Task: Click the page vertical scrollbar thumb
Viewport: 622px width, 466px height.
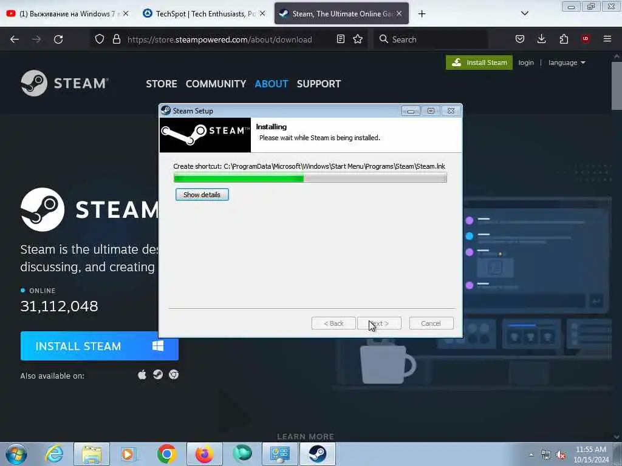Action: [x=616, y=85]
